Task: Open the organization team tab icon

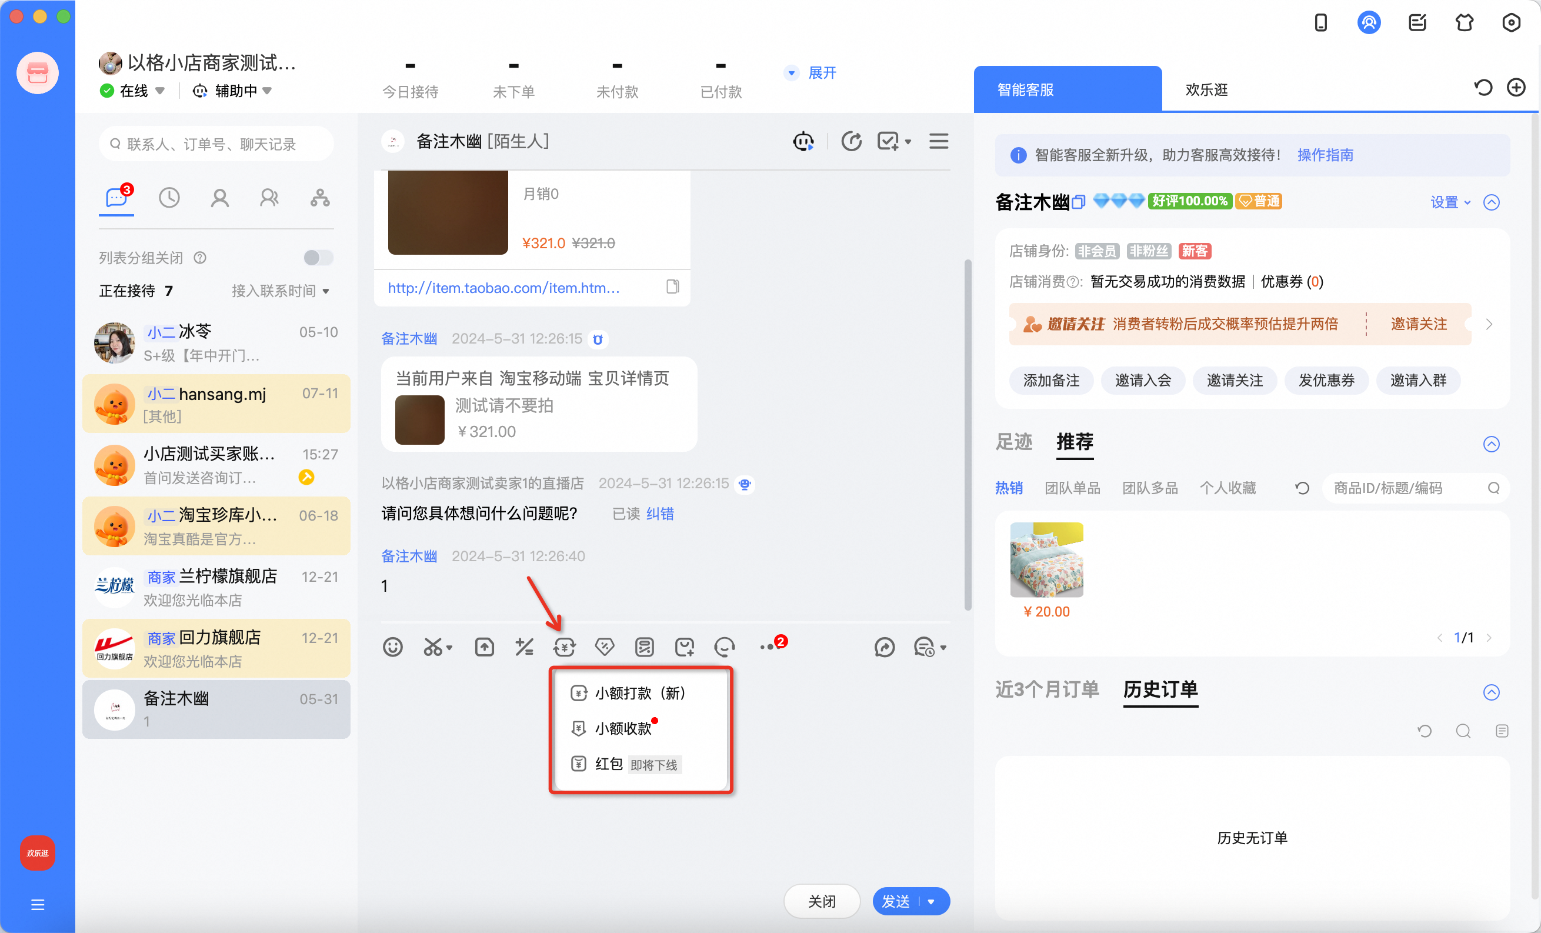Action: [x=320, y=198]
